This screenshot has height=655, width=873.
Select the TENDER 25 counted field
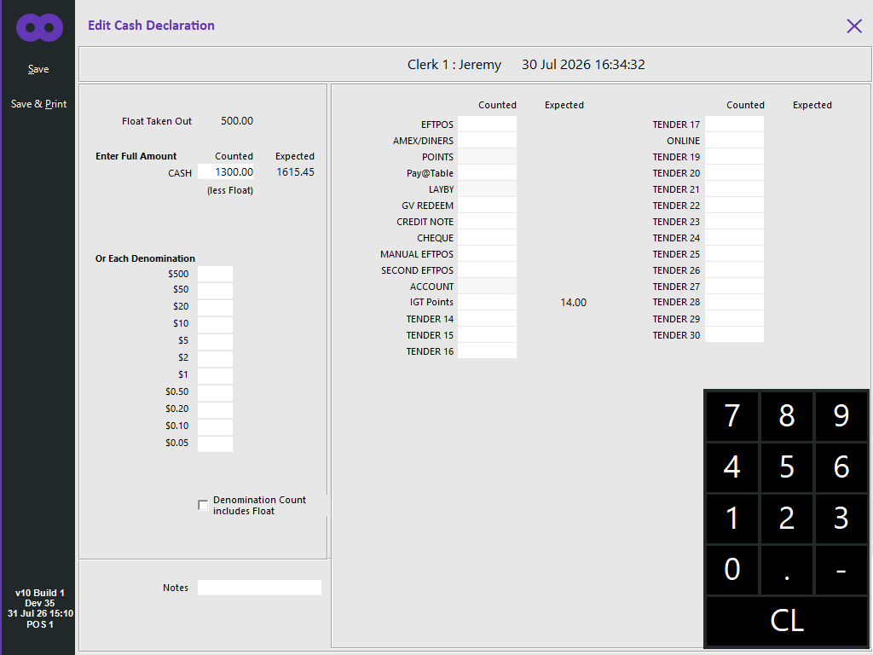coord(734,253)
